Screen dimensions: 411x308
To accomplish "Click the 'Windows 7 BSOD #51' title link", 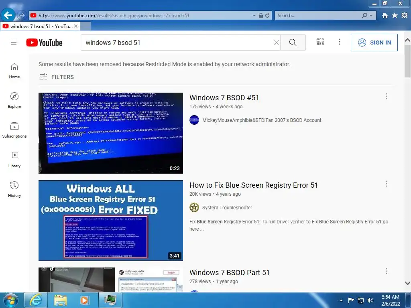I will click(x=224, y=98).
